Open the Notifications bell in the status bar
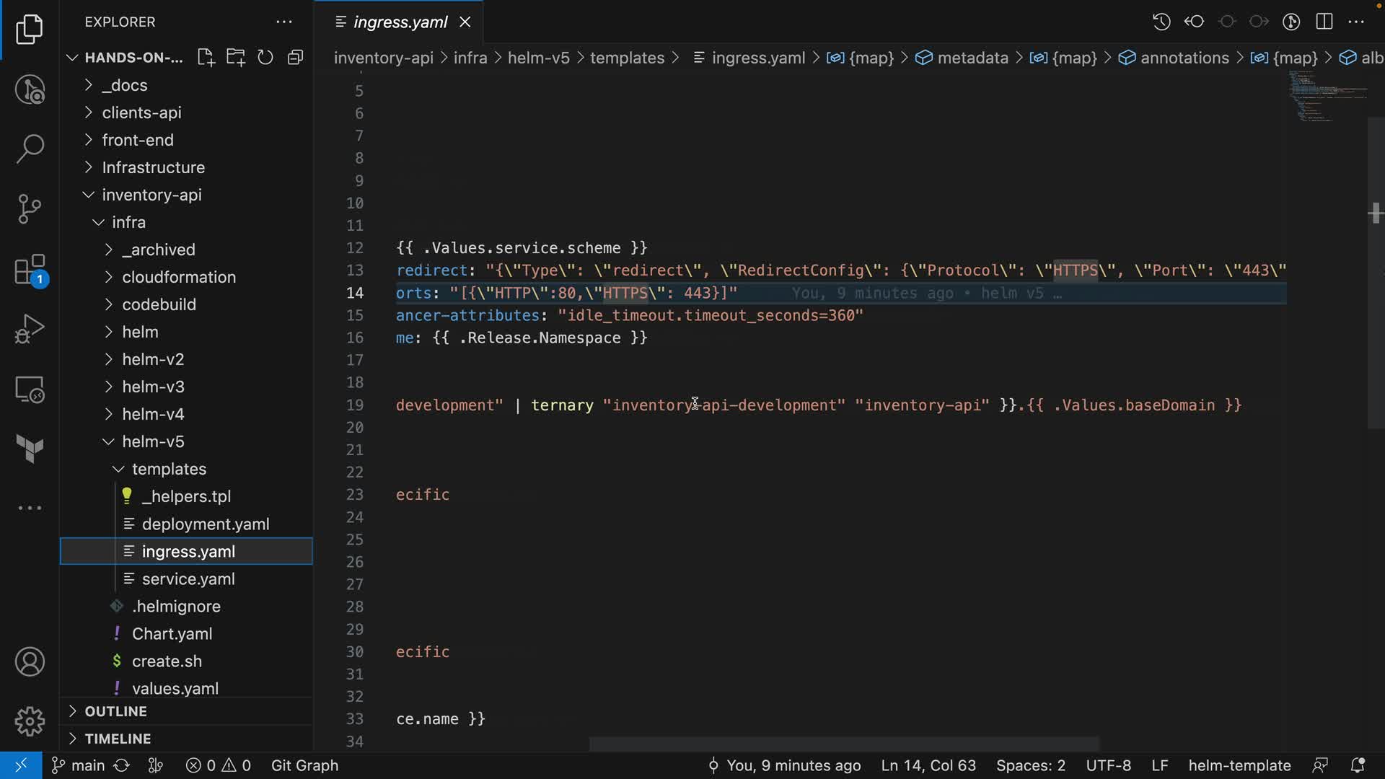1385x779 pixels. point(1358,765)
